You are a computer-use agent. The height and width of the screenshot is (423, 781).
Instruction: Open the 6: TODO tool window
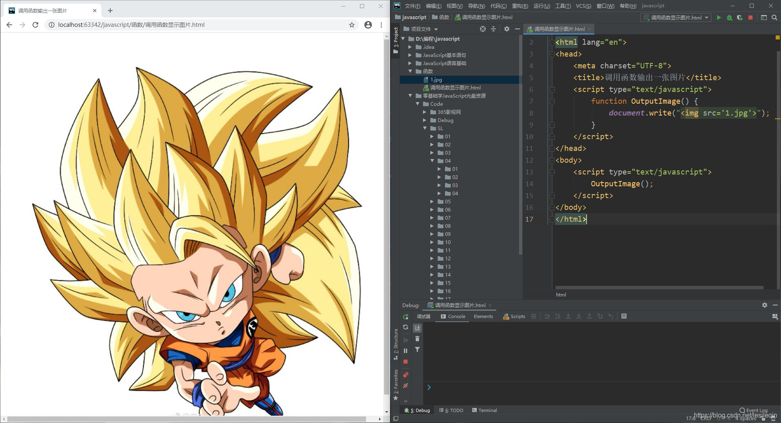point(451,410)
